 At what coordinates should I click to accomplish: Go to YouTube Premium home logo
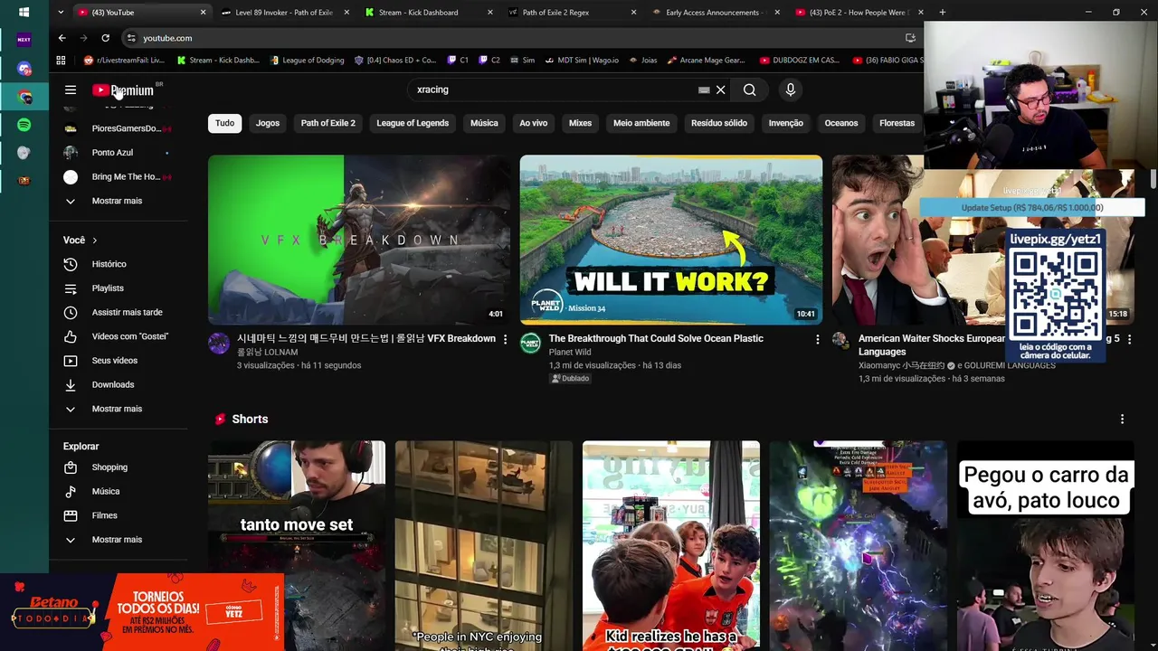click(x=123, y=90)
